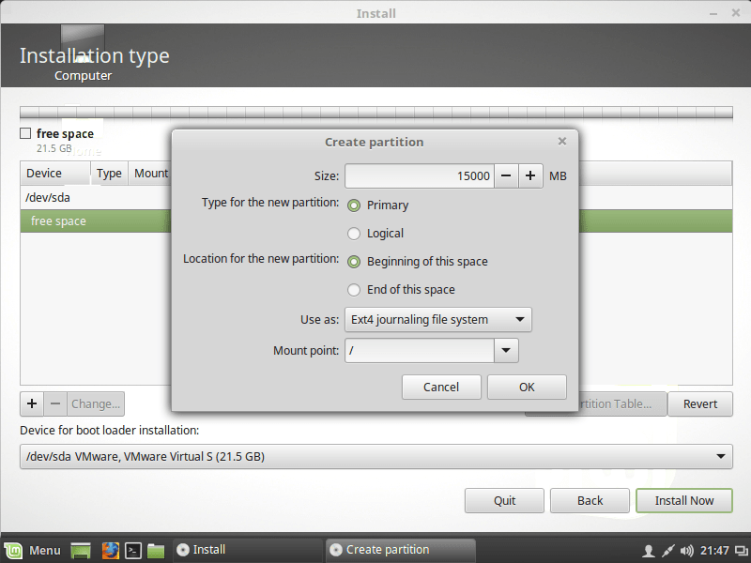Increase partition size with plus button
This screenshot has height=563, width=751.
coord(530,175)
